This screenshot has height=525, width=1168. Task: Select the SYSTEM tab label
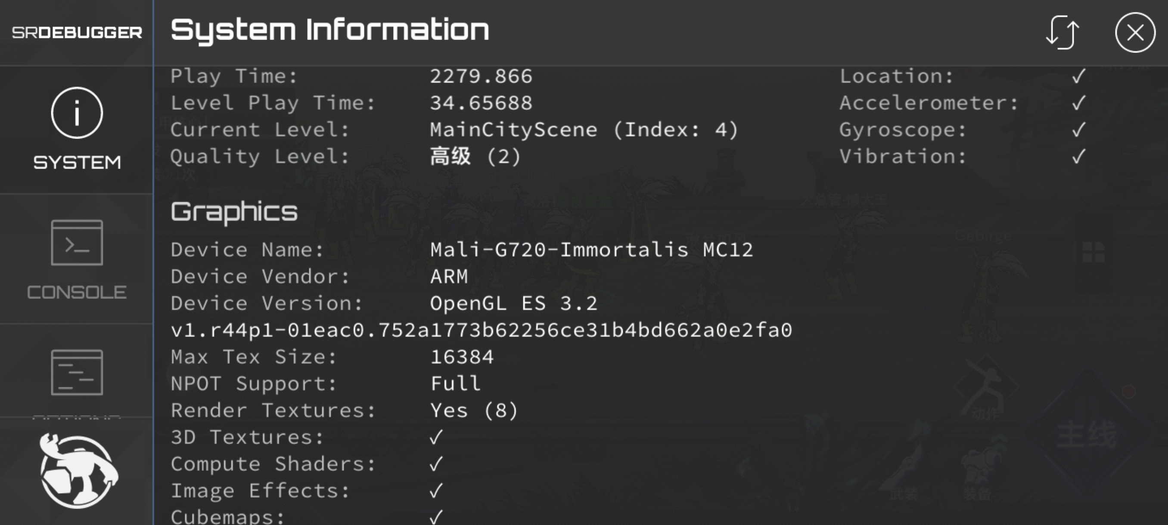click(x=77, y=162)
